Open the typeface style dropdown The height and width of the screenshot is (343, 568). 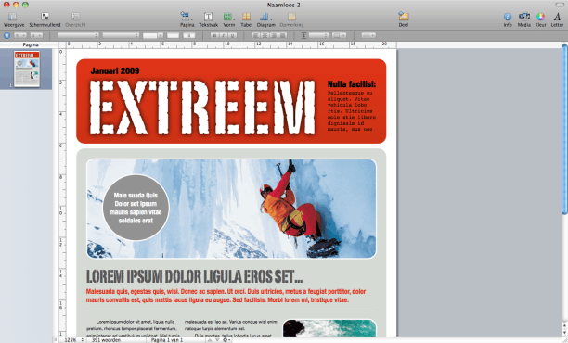tap(121, 35)
